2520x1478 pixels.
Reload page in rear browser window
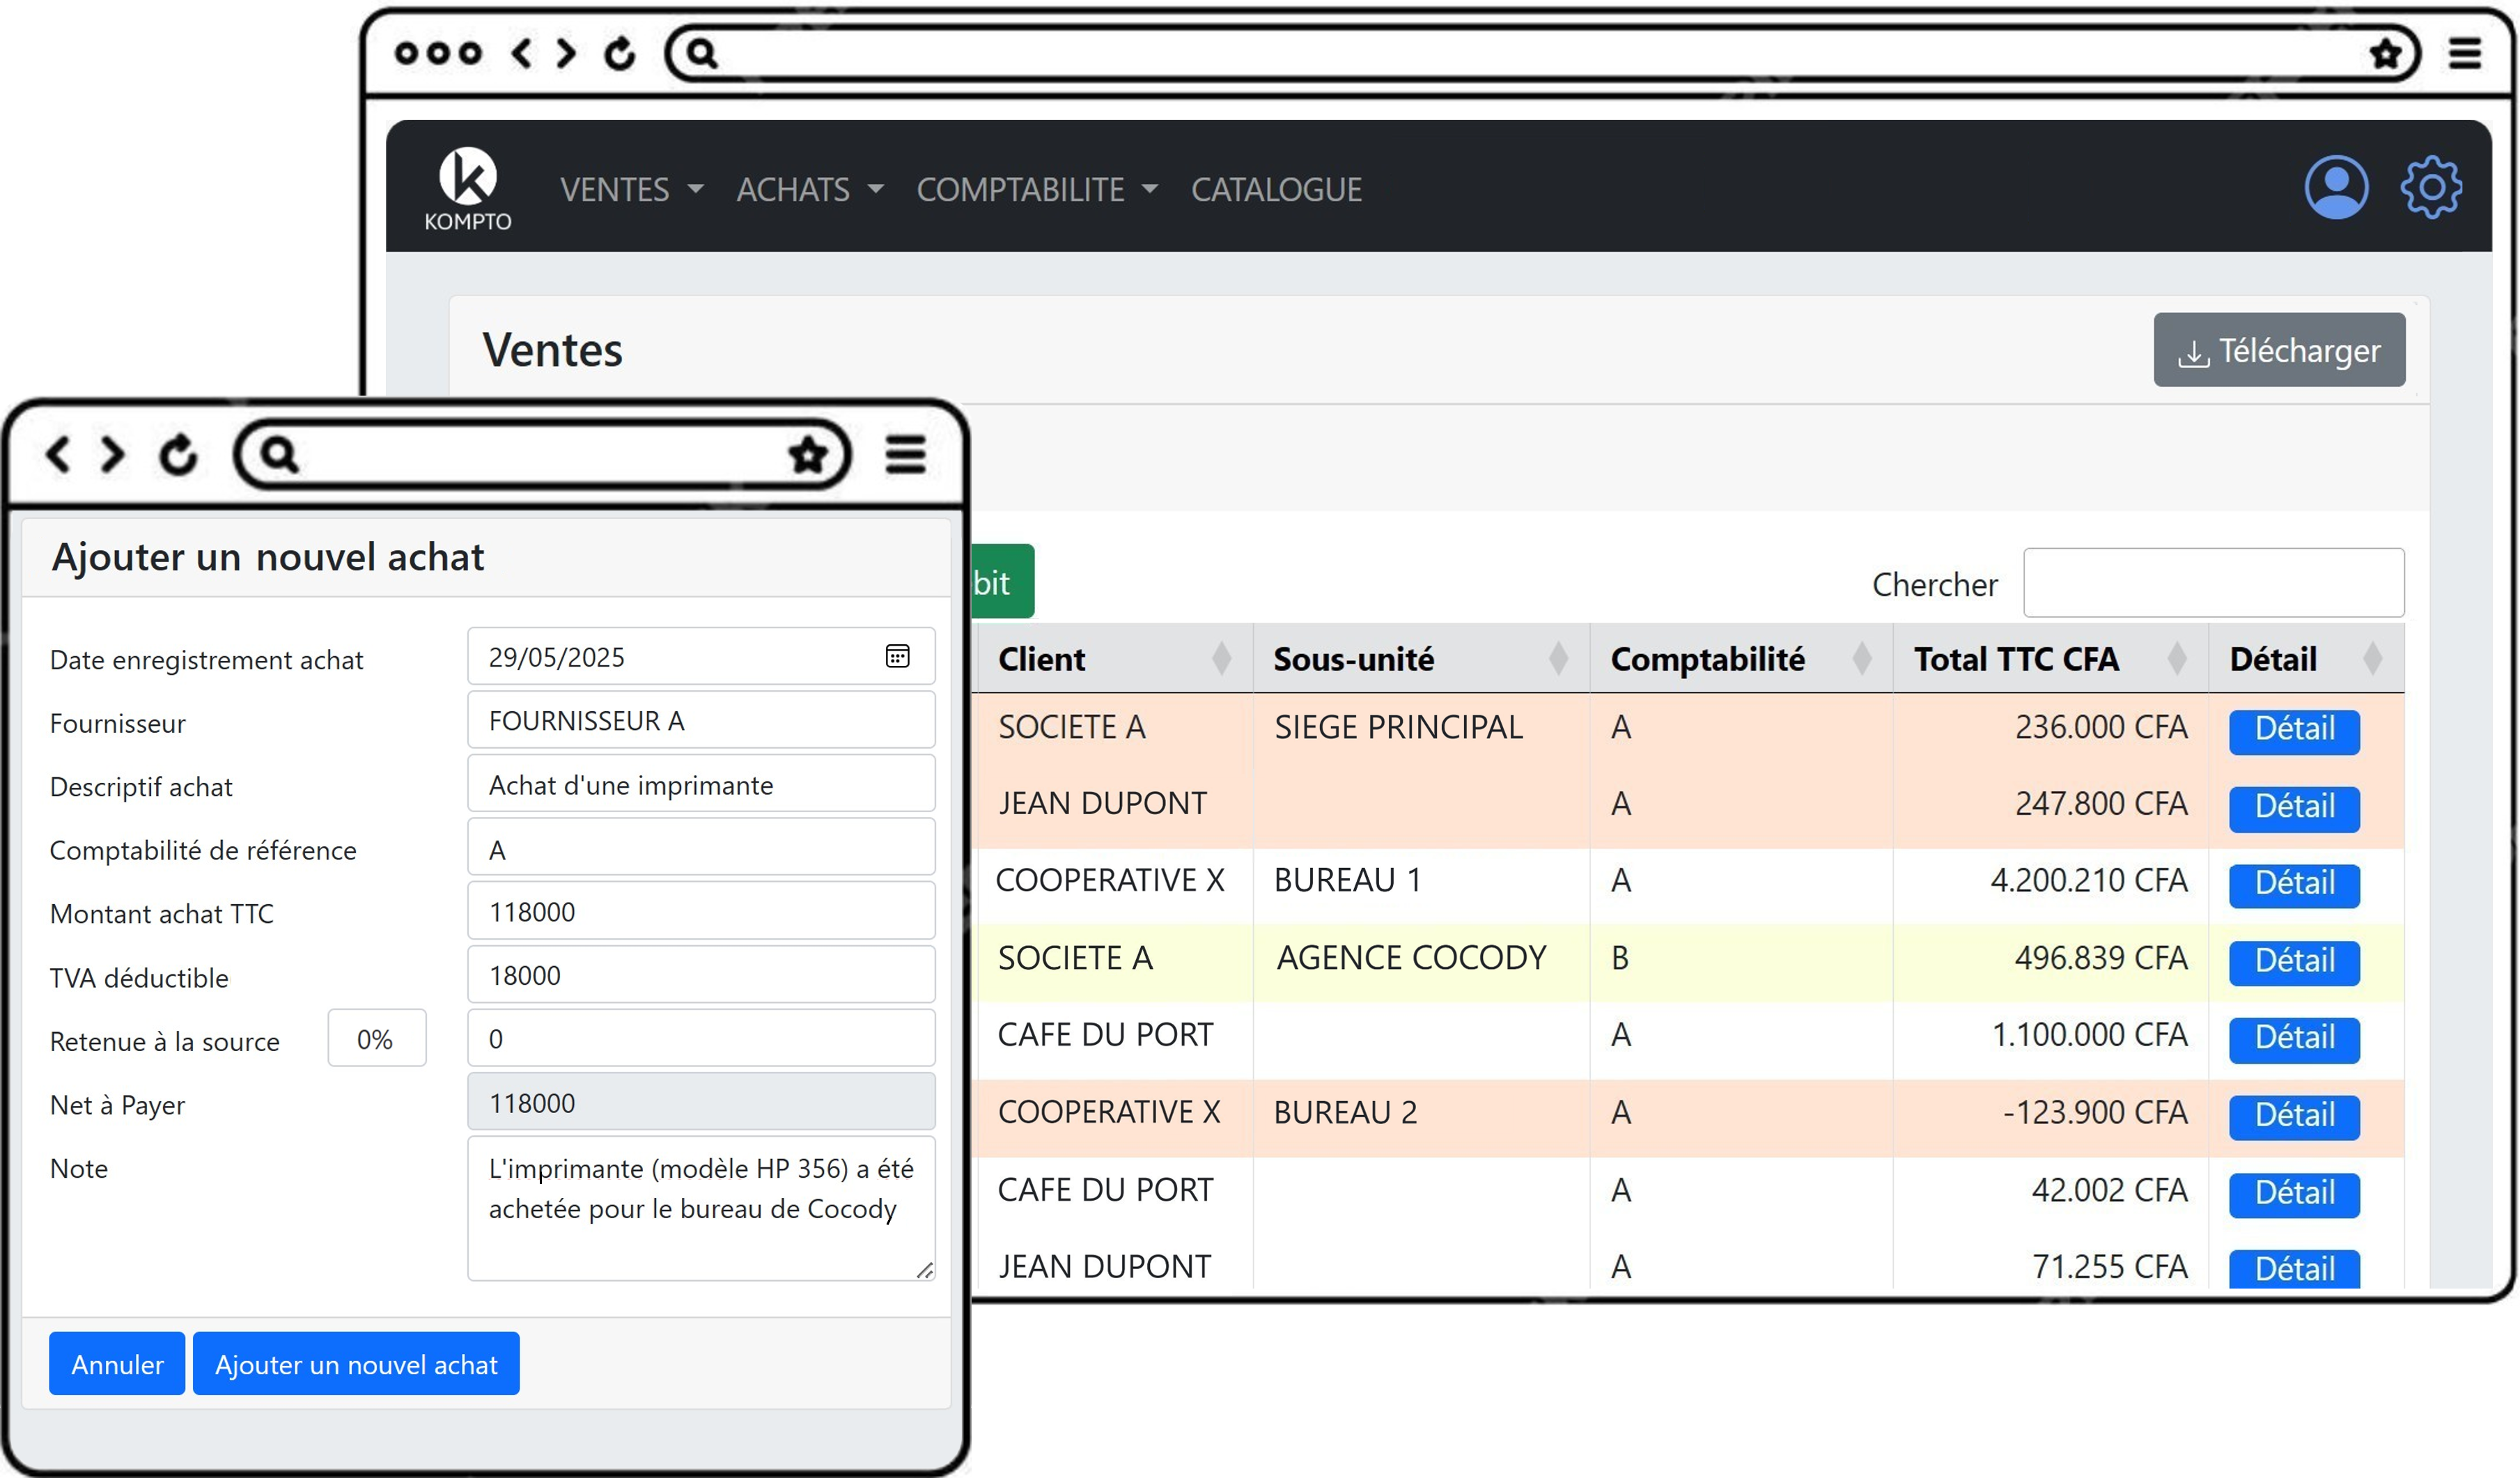tap(619, 53)
